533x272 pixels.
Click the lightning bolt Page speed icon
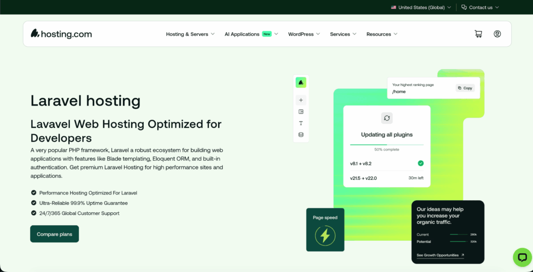point(325,235)
